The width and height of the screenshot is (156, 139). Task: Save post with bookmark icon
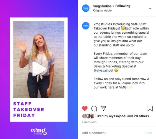tap(150, 108)
